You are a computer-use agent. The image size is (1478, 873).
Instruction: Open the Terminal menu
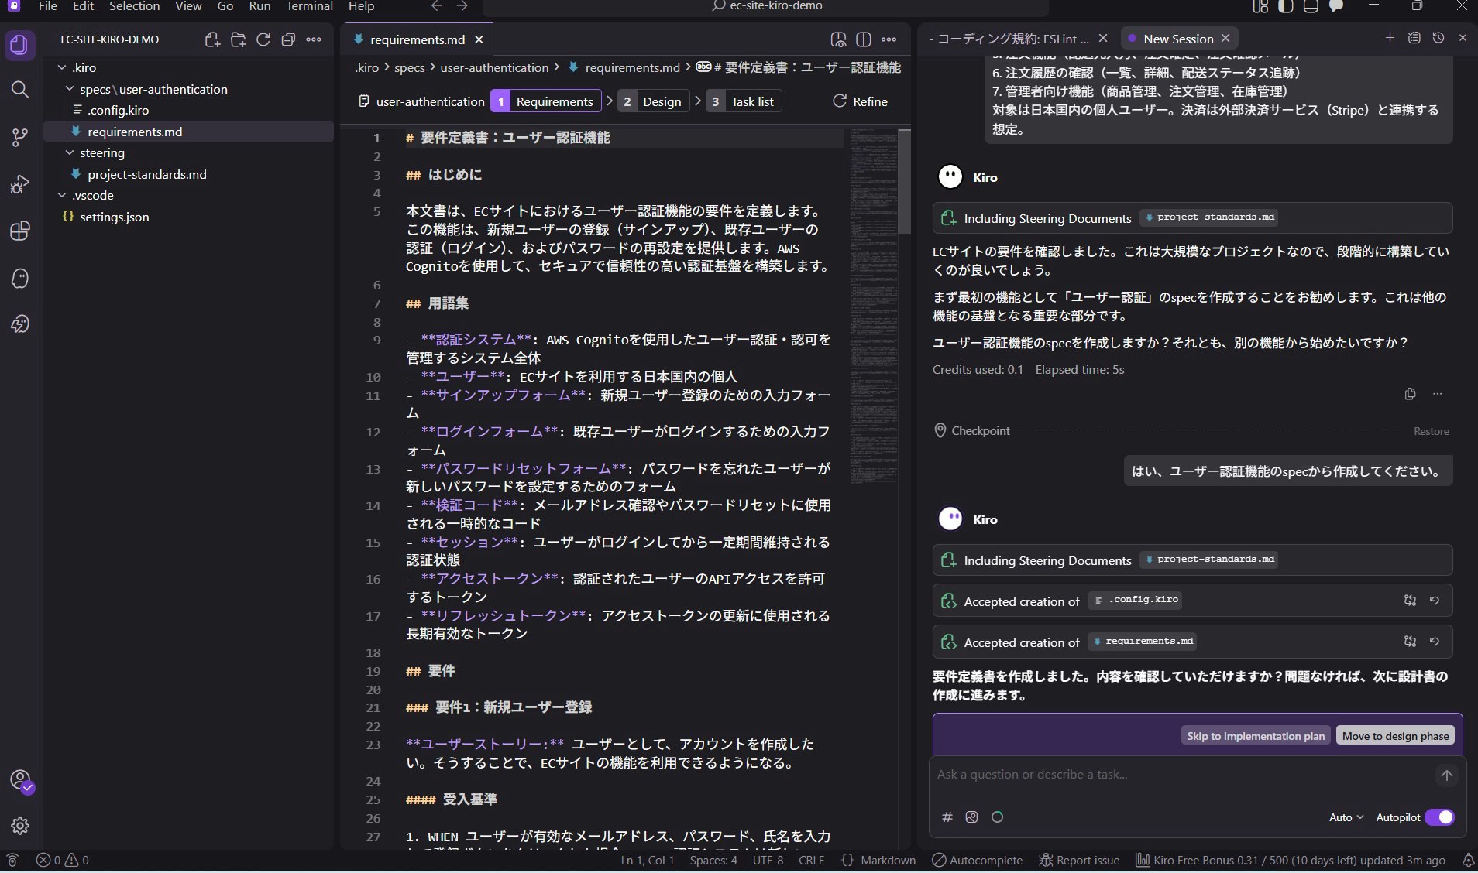(310, 6)
